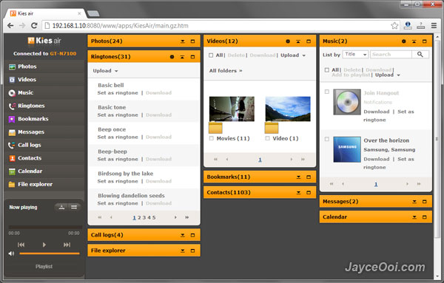Skip to next track
444x283 pixels.
point(67,245)
